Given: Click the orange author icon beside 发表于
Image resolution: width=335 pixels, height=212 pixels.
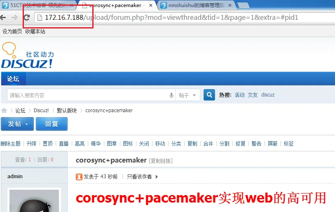Looking at the screenshot, I should point(79,177).
